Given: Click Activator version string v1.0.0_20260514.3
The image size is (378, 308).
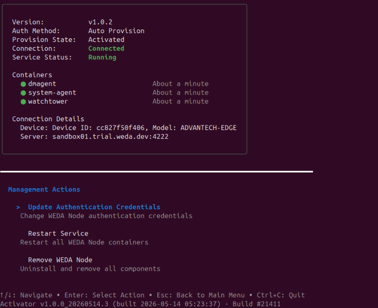Looking at the screenshot, I should 74,304.
